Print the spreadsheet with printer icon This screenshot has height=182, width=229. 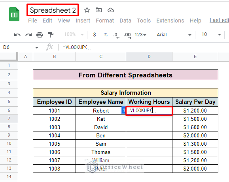coord(40,35)
